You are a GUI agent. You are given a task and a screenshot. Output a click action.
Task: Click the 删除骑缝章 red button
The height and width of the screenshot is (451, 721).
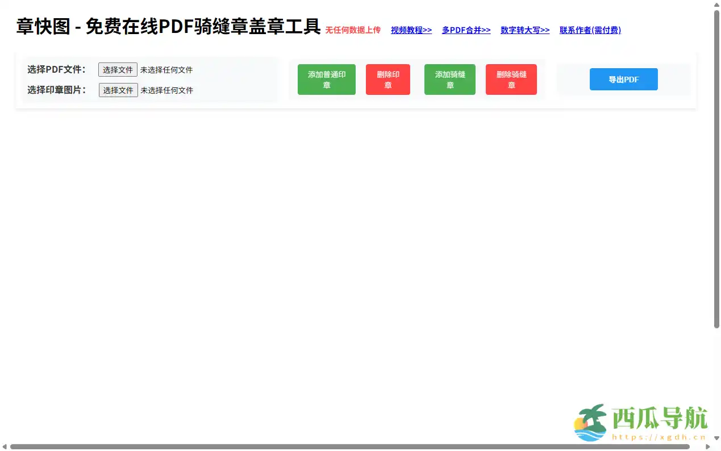[511, 80]
